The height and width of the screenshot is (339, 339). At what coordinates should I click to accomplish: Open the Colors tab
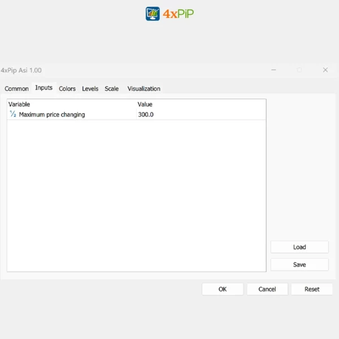point(67,89)
